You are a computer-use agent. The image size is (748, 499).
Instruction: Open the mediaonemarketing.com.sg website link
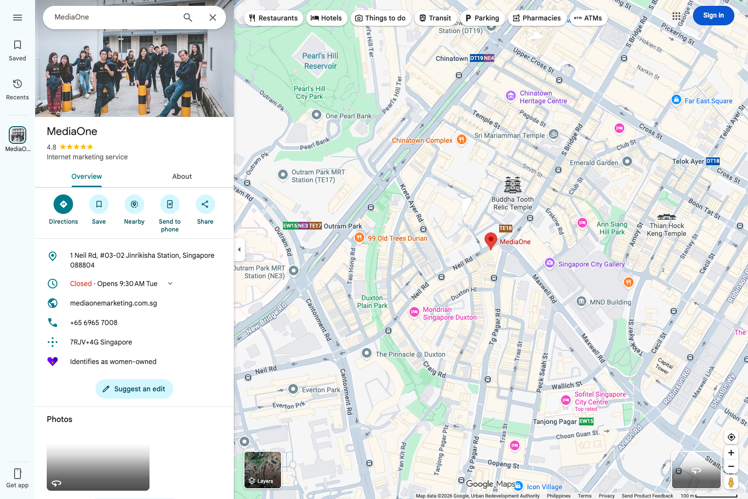(113, 303)
